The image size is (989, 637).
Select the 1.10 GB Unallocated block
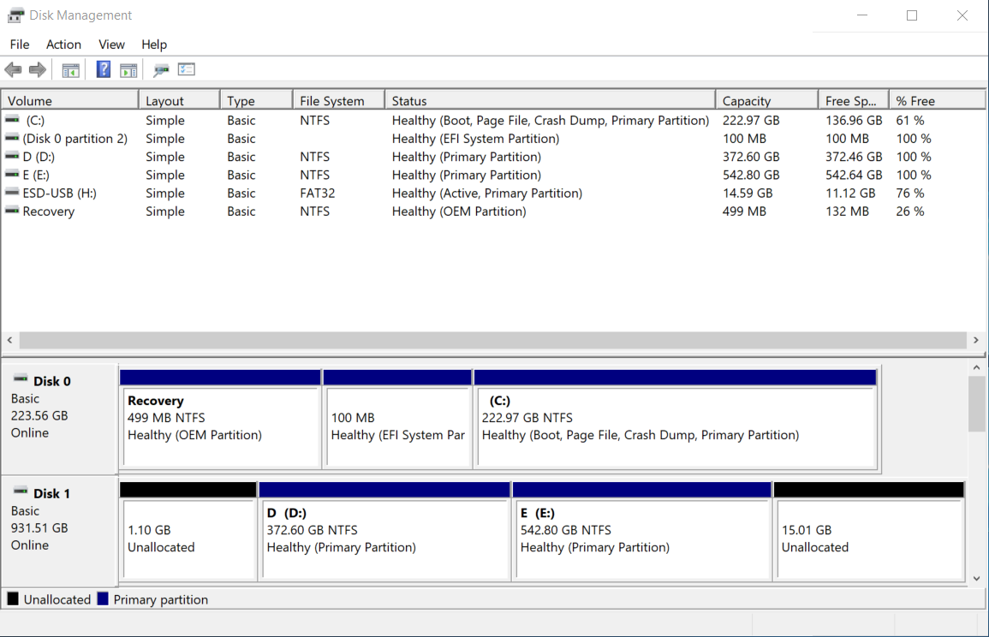pyautogui.click(x=188, y=532)
